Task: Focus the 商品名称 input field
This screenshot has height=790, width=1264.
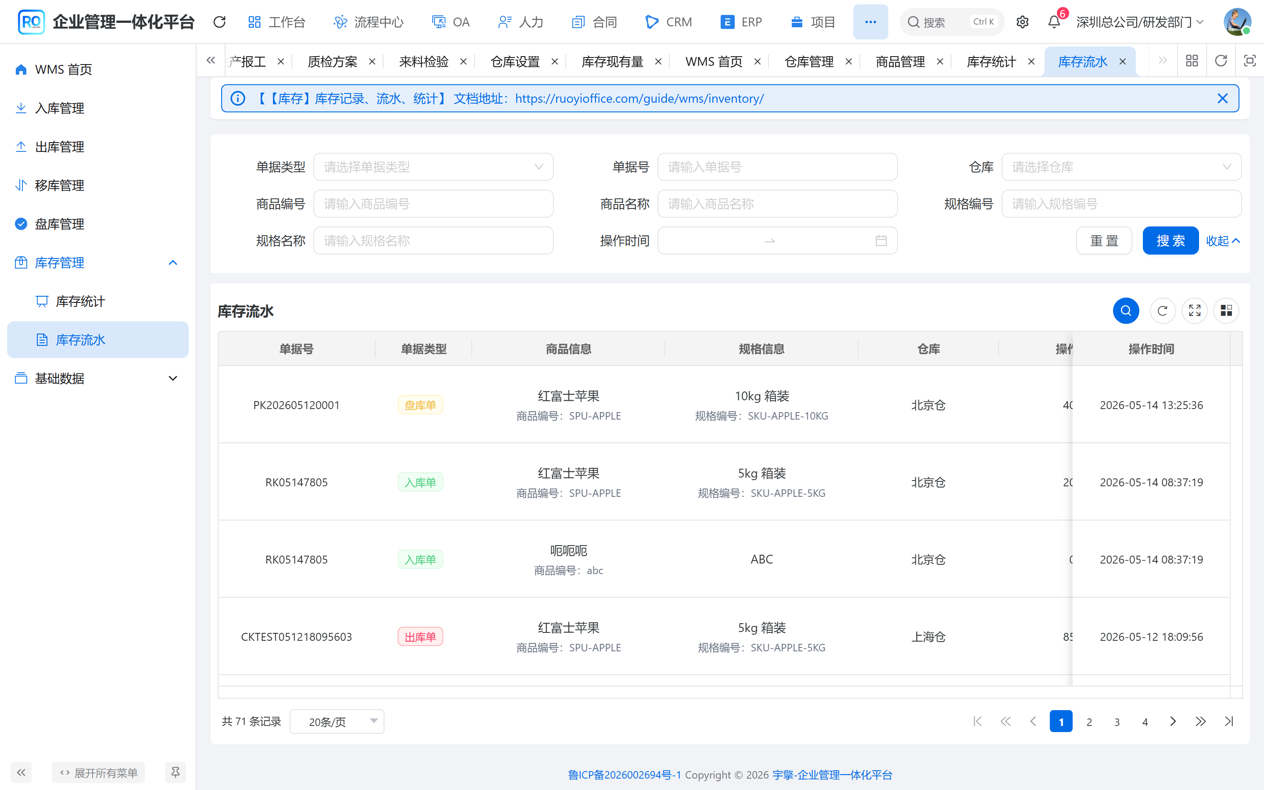Action: pos(777,204)
